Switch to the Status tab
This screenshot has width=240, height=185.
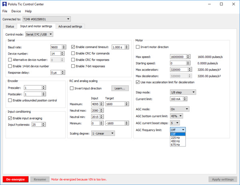coord(10,26)
